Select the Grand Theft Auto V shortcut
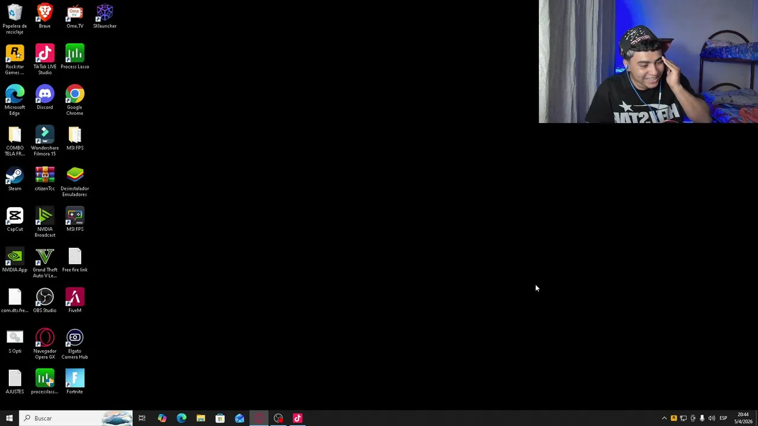This screenshot has width=758, height=426. pyautogui.click(x=44, y=263)
